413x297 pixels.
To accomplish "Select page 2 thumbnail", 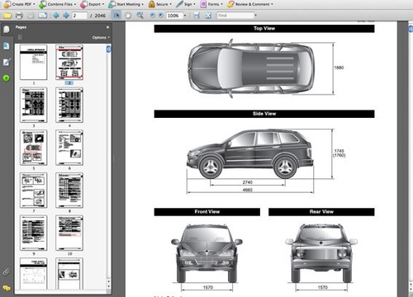I will 69,63.
